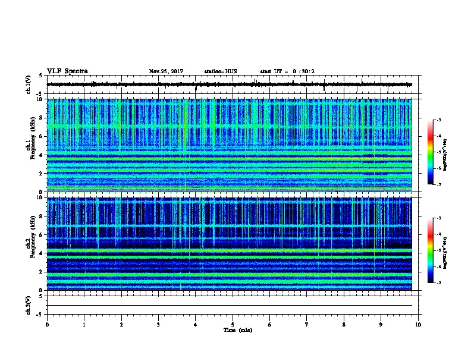
Task: Click the ch.1 spectrogram color scale bar
Action: pyautogui.click(x=431, y=152)
